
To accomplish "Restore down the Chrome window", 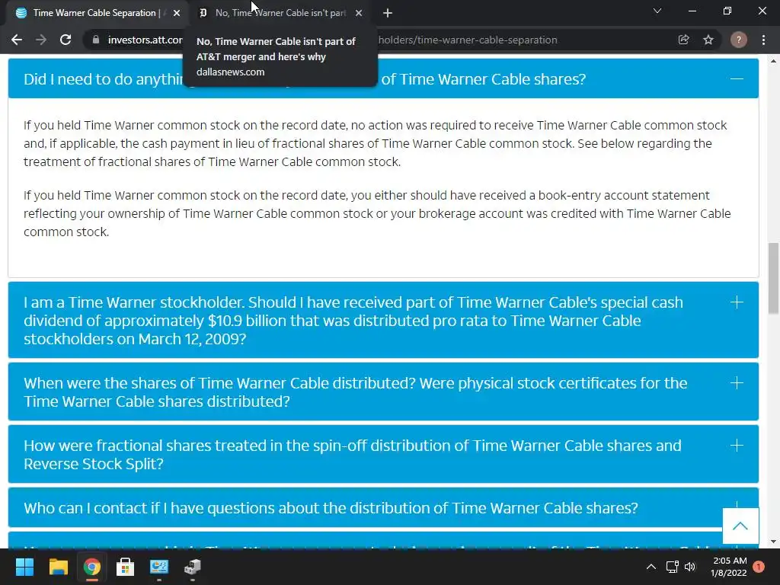I will click(727, 11).
